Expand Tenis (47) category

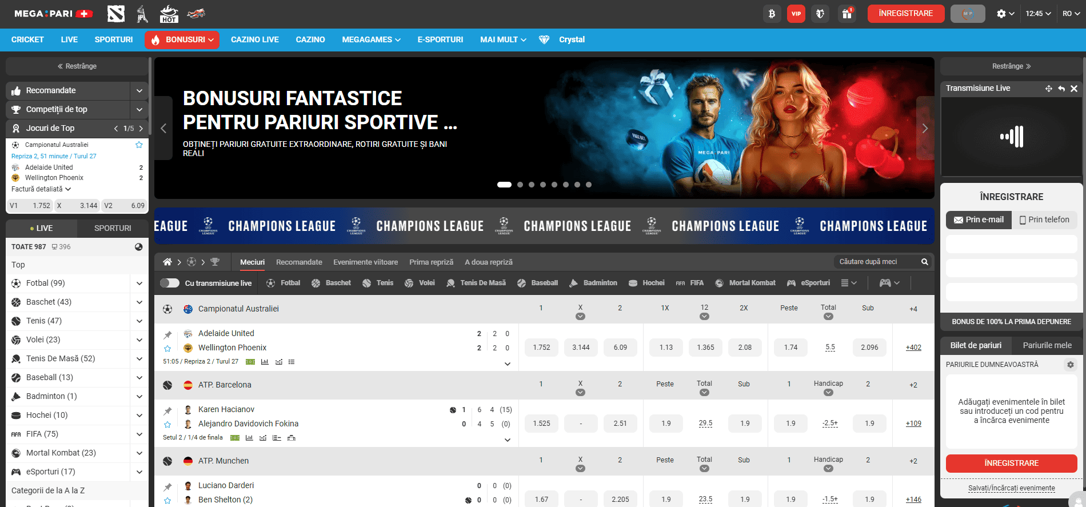tap(139, 321)
